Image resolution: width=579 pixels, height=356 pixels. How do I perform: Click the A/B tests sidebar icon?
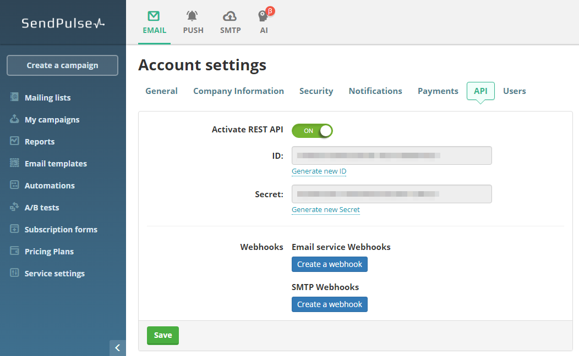[14, 207]
